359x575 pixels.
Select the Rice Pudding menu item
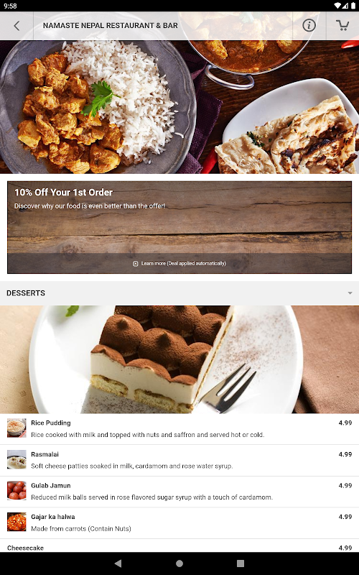pos(179,429)
